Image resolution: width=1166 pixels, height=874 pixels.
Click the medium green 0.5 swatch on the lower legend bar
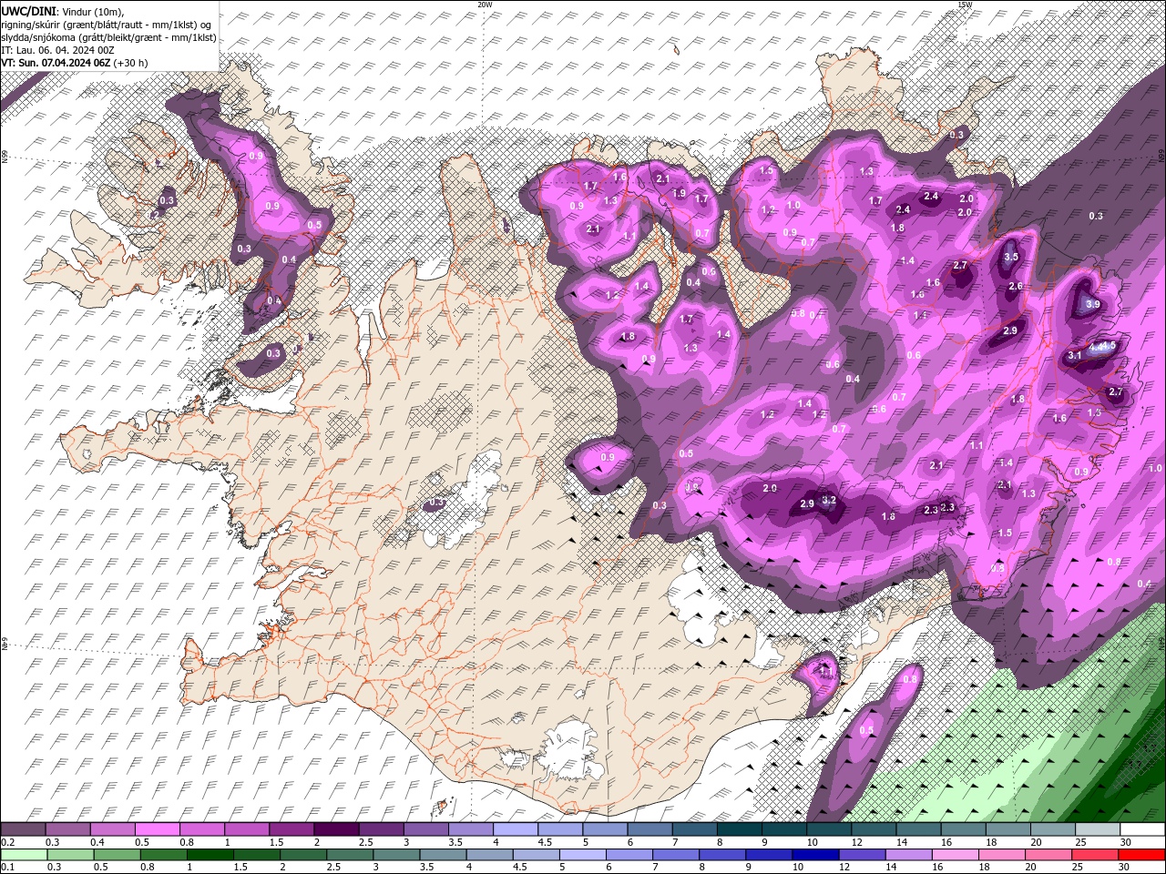click(117, 855)
